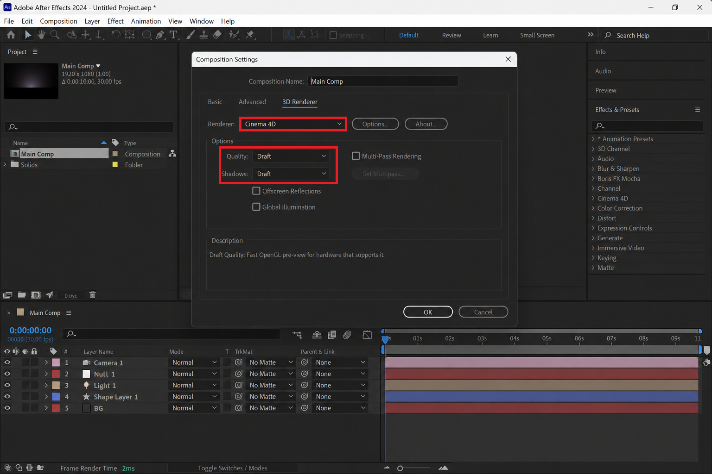Click the Shape Layer 1 blue label swatch
The height and width of the screenshot is (474, 712).
pyautogui.click(x=56, y=397)
